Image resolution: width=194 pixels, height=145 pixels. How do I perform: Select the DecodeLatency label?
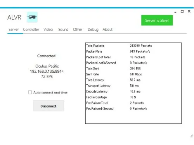[97, 91]
